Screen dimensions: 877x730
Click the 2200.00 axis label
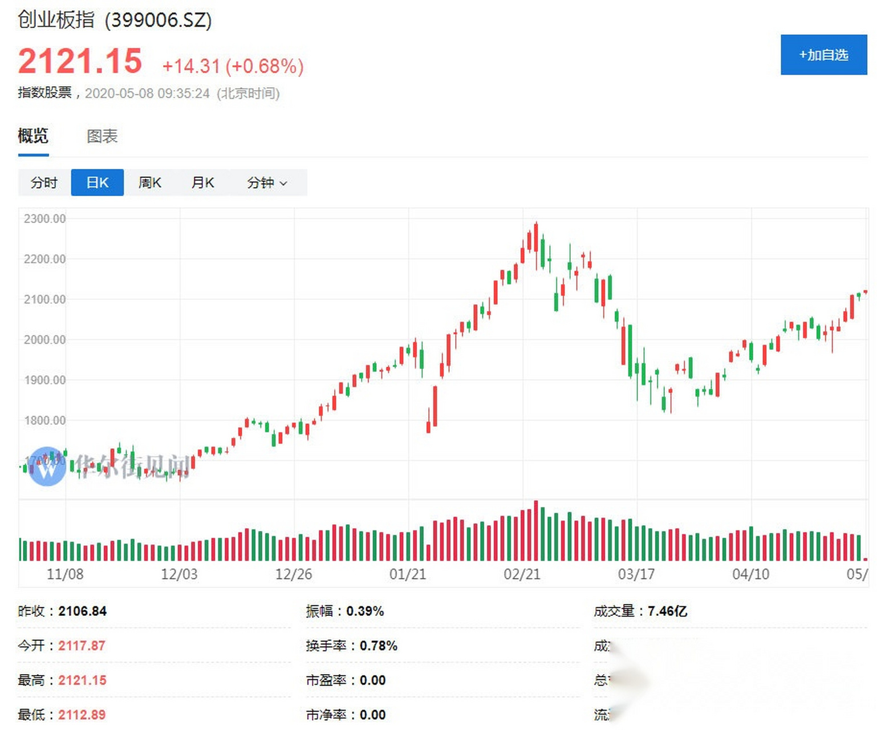click(x=44, y=259)
